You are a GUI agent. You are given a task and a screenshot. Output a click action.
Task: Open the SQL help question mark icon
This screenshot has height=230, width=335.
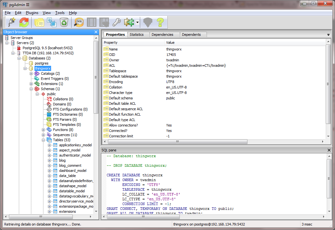click(160, 22)
